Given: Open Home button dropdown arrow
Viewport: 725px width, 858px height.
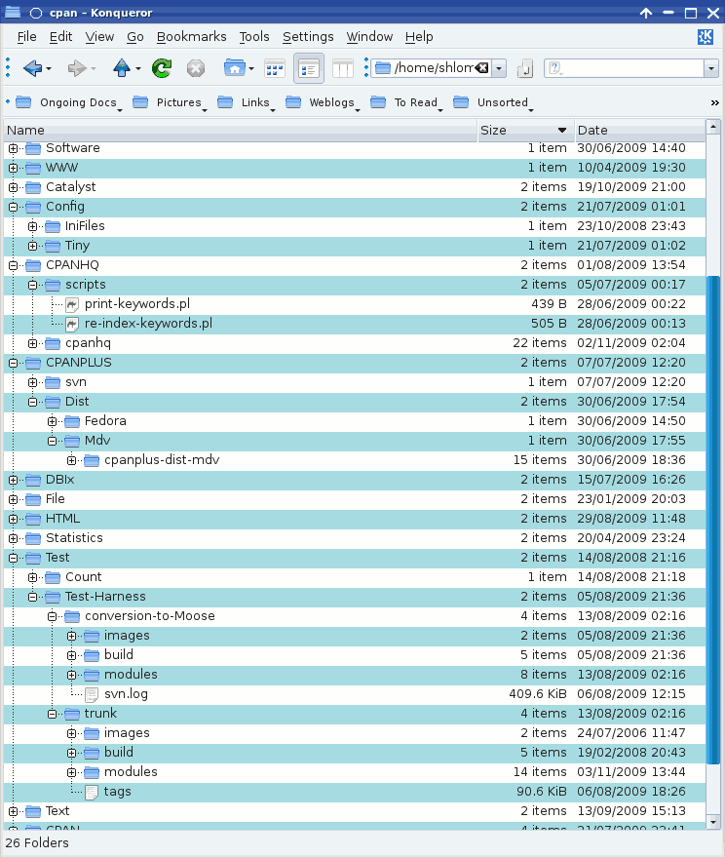Looking at the screenshot, I should pyautogui.click(x=251, y=69).
